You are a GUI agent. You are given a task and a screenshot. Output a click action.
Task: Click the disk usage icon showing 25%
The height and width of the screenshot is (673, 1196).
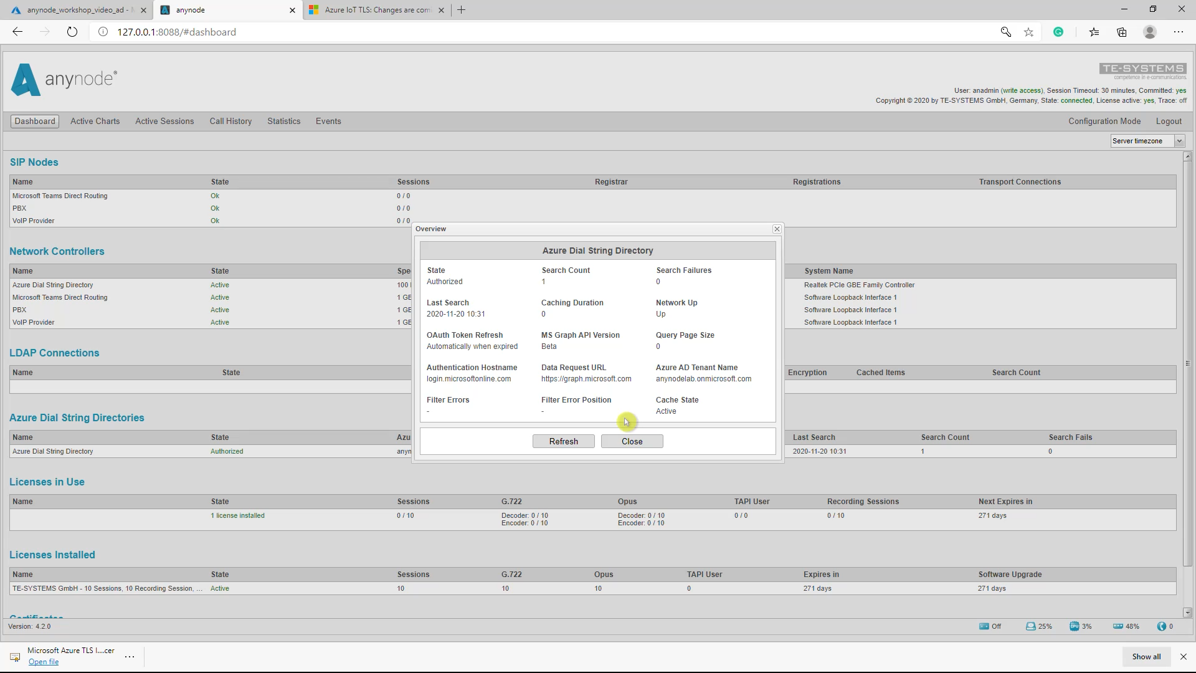point(1030,626)
